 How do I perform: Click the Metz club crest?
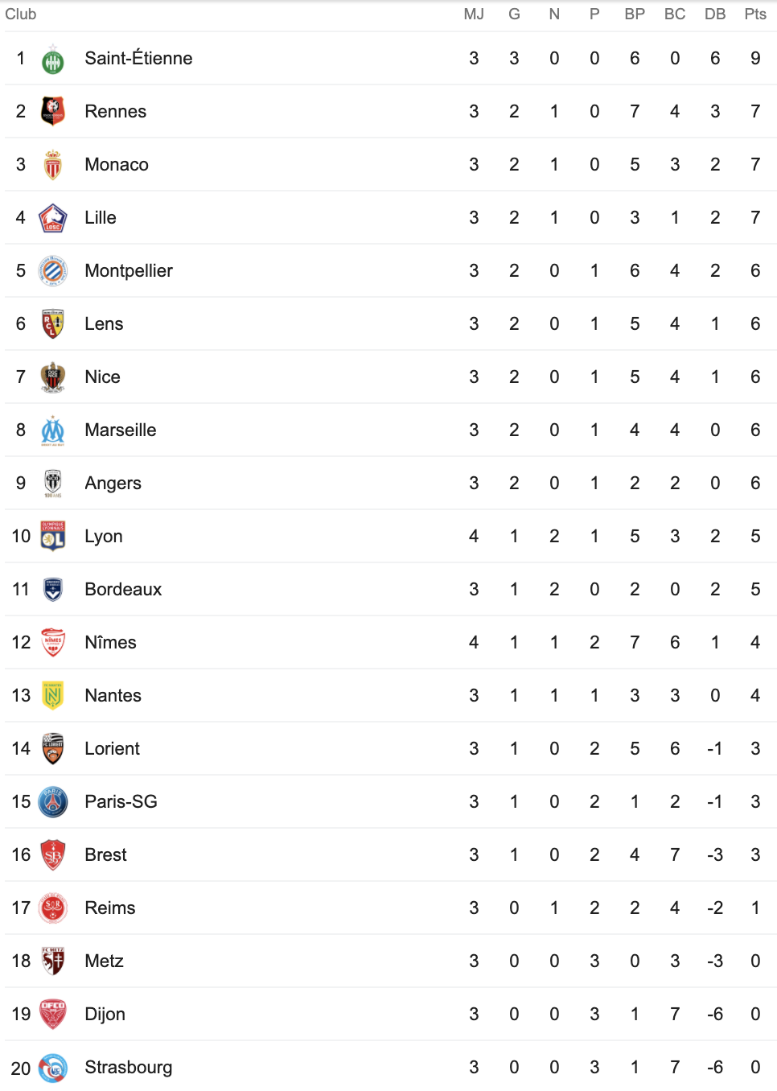click(x=53, y=961)
